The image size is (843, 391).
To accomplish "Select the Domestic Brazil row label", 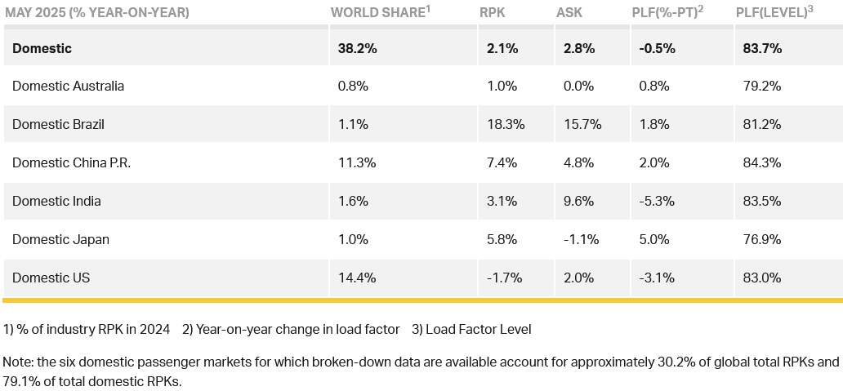I will coord(58,125).
